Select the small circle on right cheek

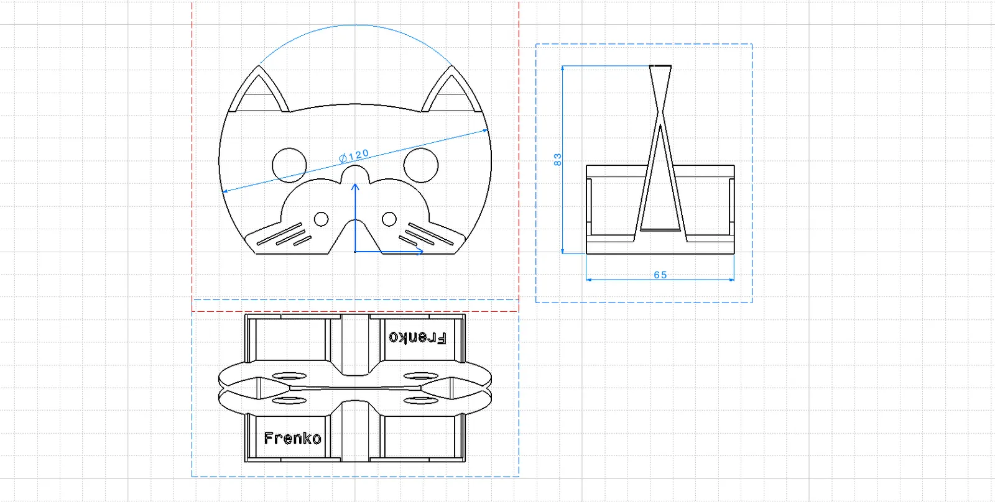coord(389,219)
